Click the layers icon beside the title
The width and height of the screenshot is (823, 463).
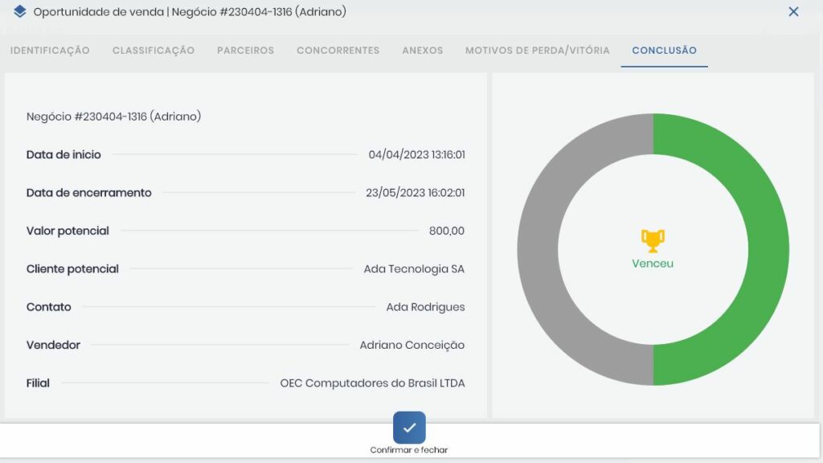[20, 12]
